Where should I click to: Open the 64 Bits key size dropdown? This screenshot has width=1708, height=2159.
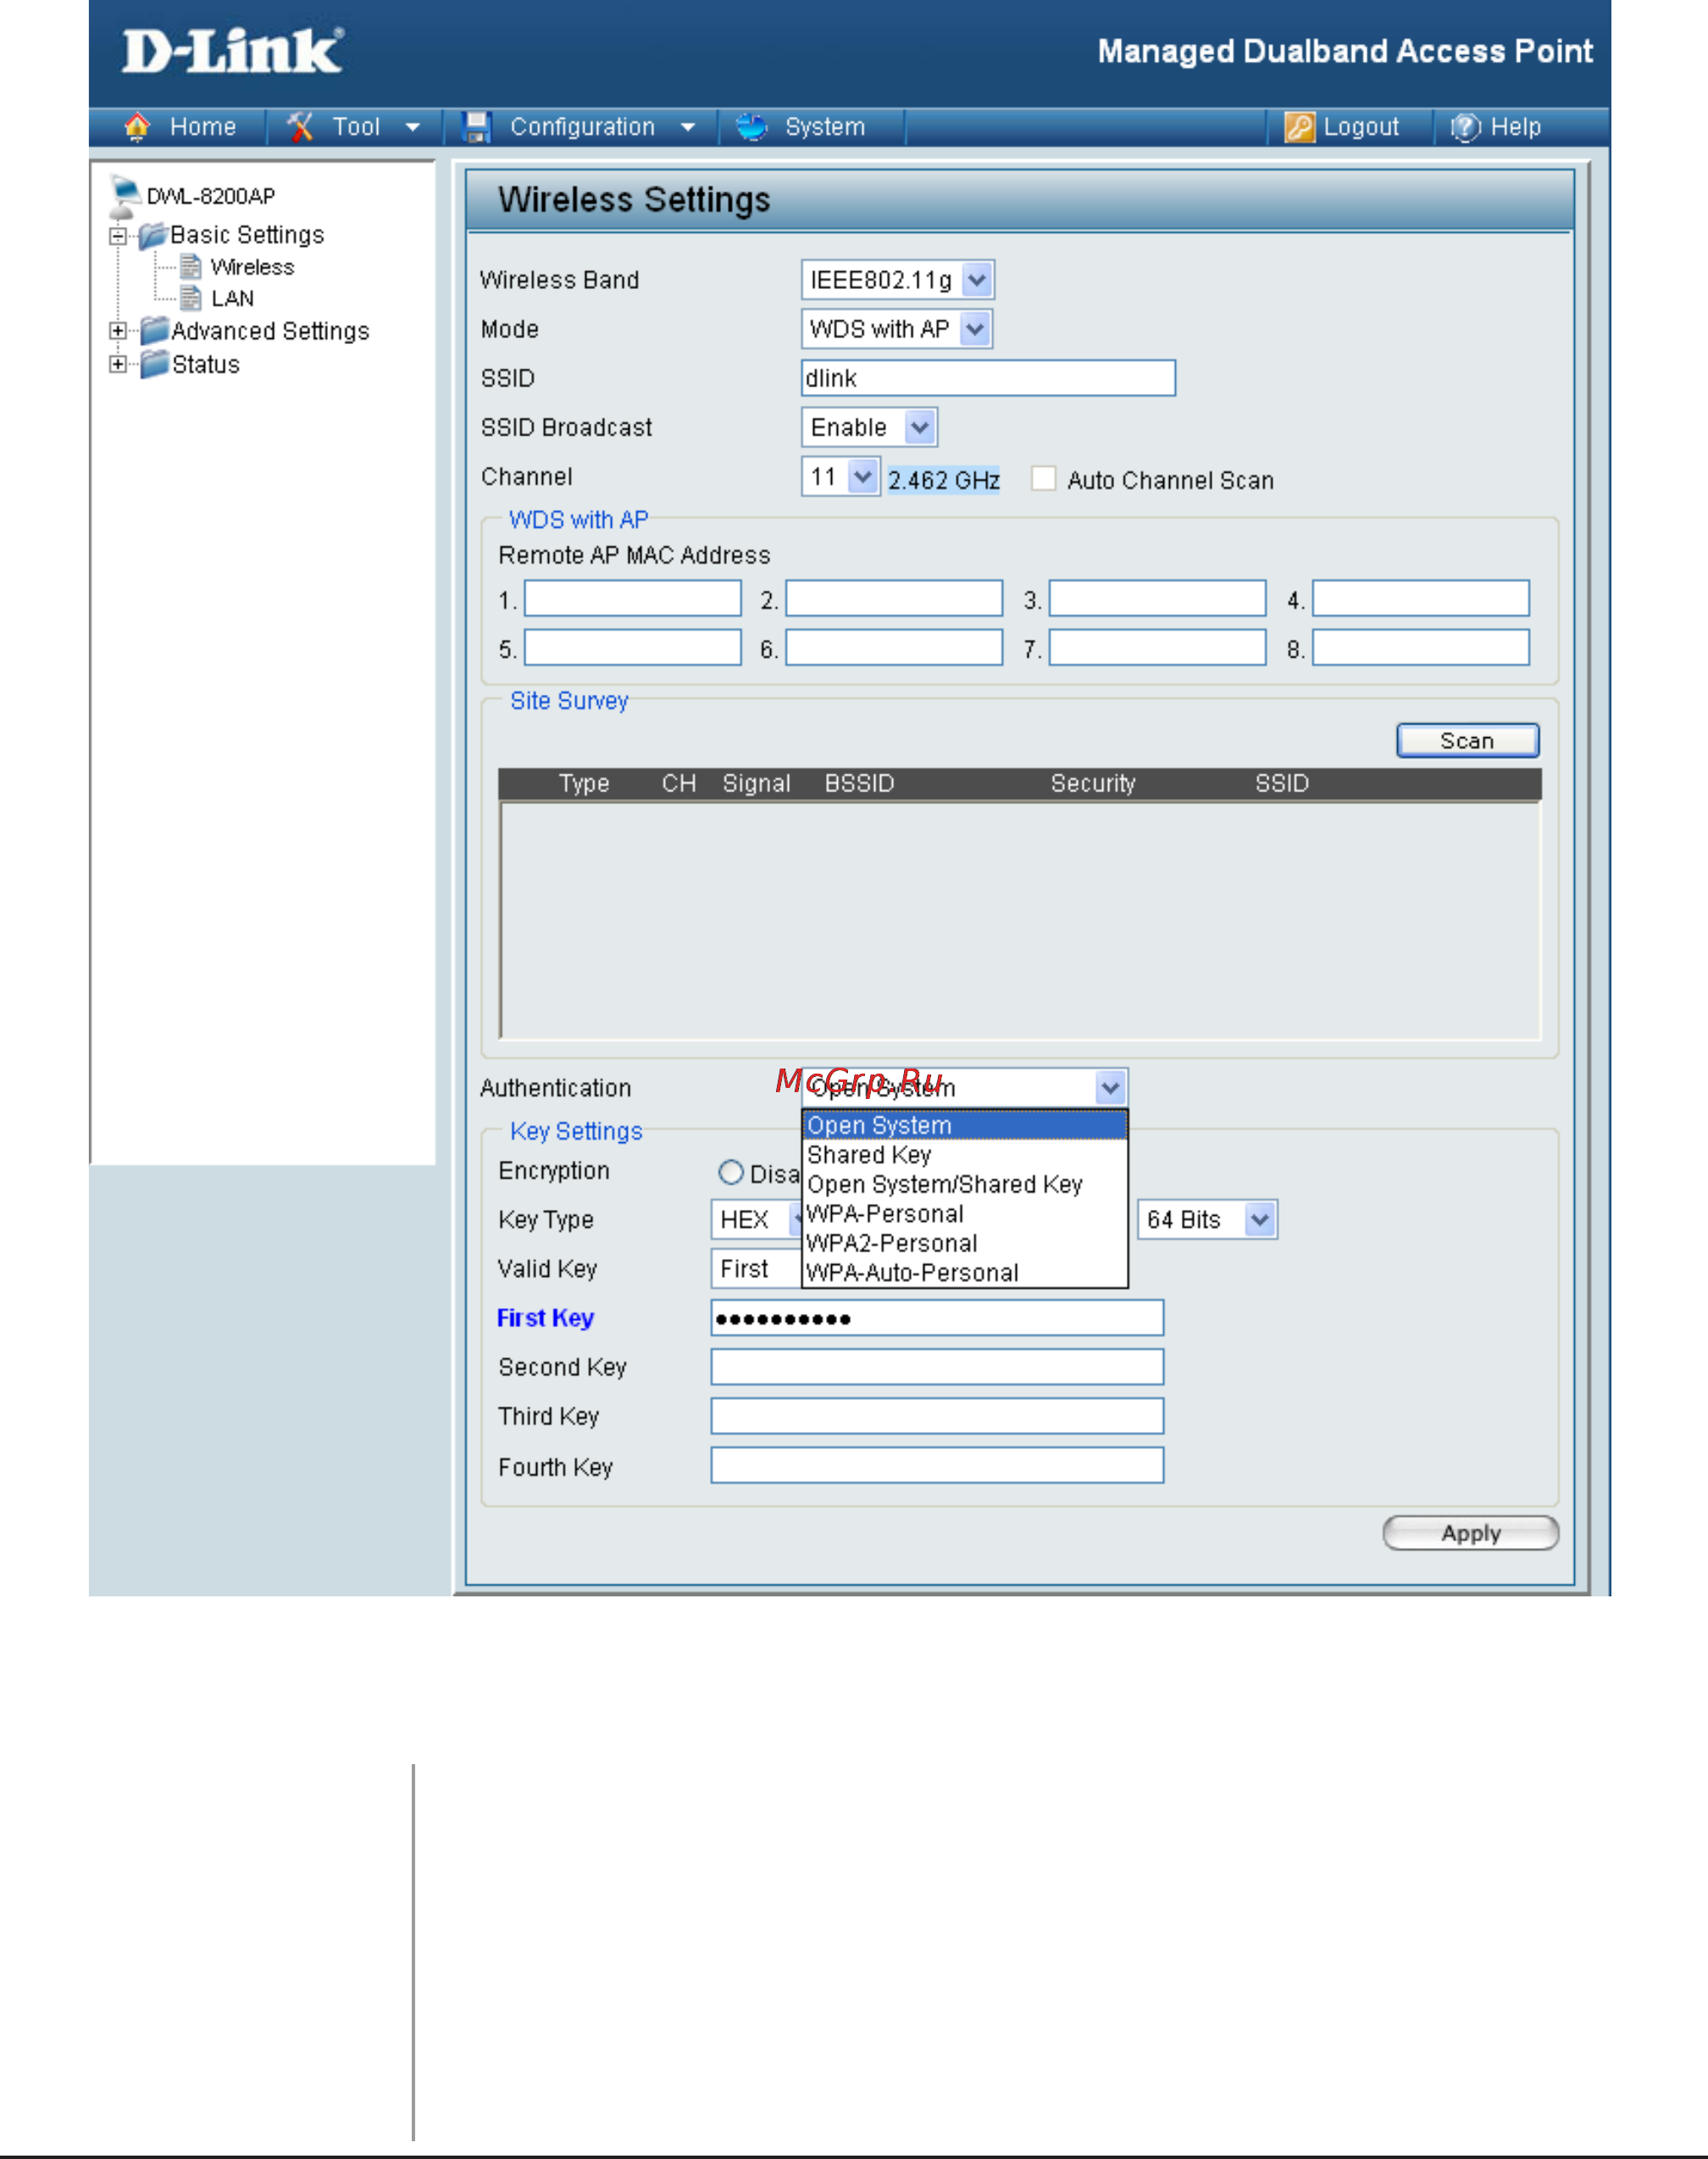(x=1207, y=1220)
